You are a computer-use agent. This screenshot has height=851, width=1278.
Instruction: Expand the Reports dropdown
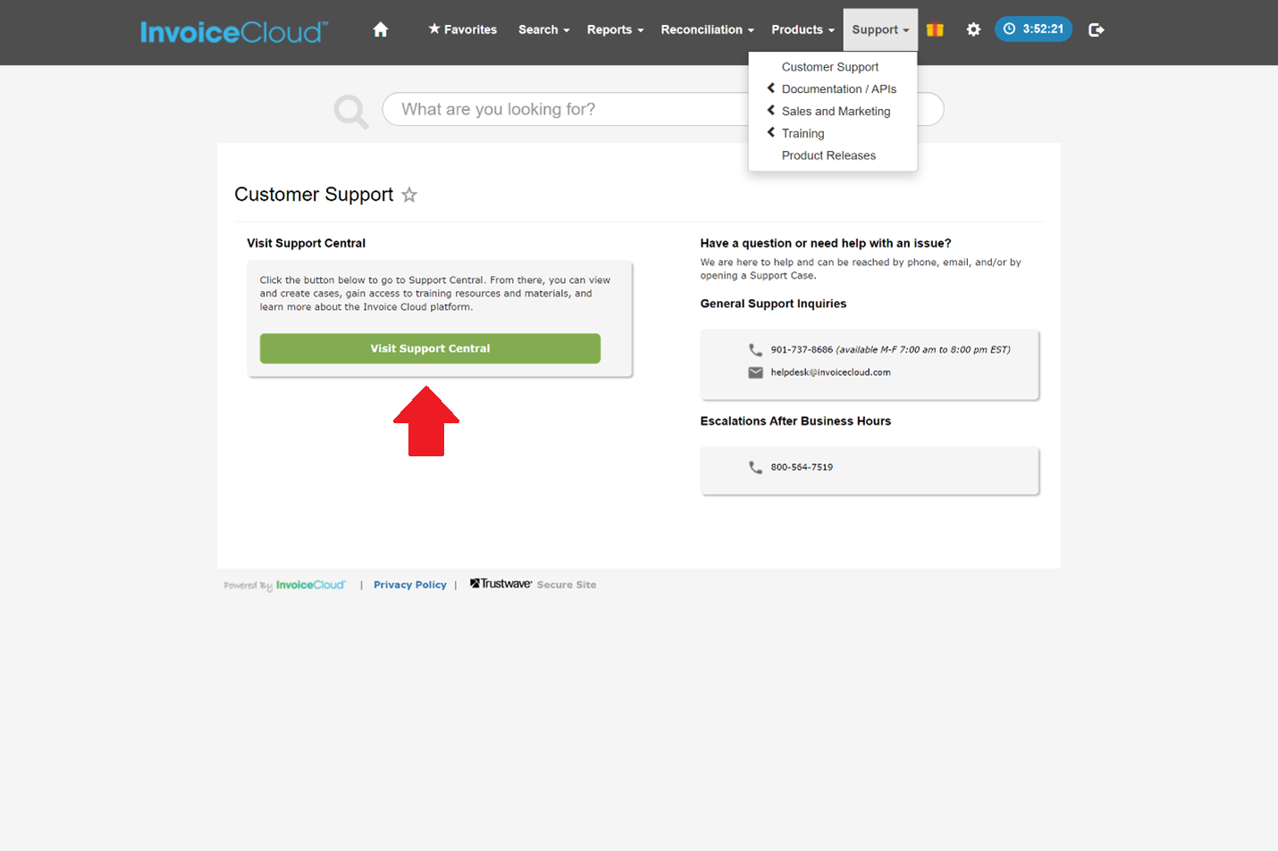pyautogui.click(x=615, y=29)
